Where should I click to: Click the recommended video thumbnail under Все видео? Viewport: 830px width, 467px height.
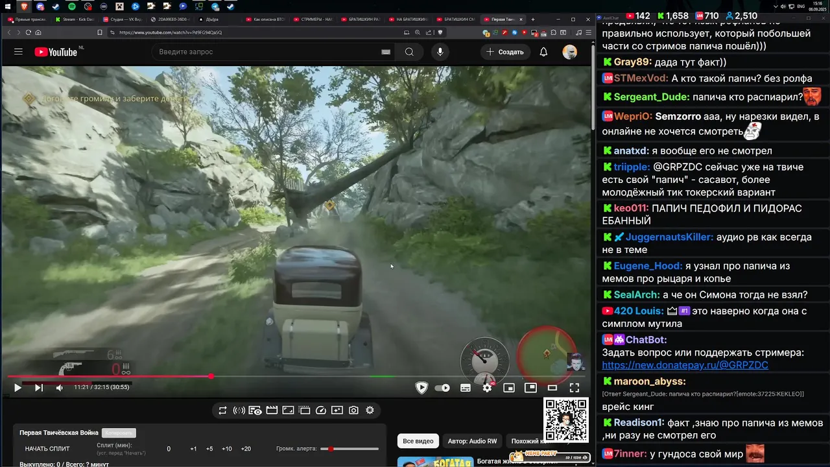[x=434, y=462]
